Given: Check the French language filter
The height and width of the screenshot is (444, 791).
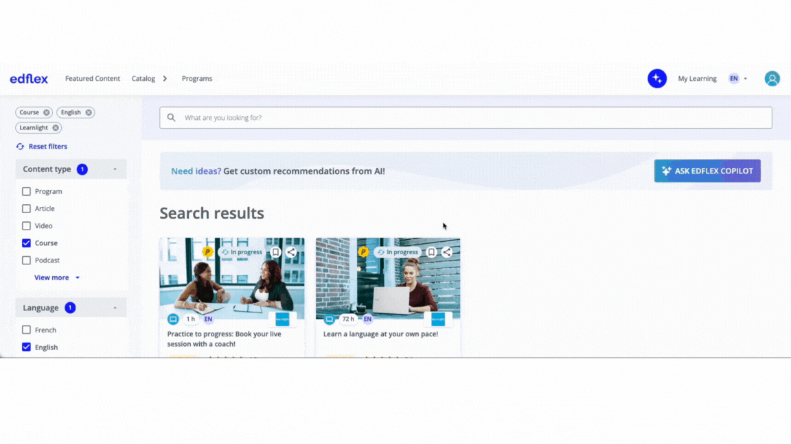Looking at the screenshot, I should pyautogui.click(x=26, y=330).
